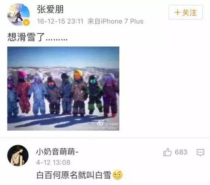Screen dimensions: 210x185
Task: Tap the child in the green snowsuit in photo
Action: (94, 94)
